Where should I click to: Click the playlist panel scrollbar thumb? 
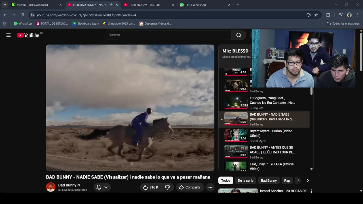311,91
